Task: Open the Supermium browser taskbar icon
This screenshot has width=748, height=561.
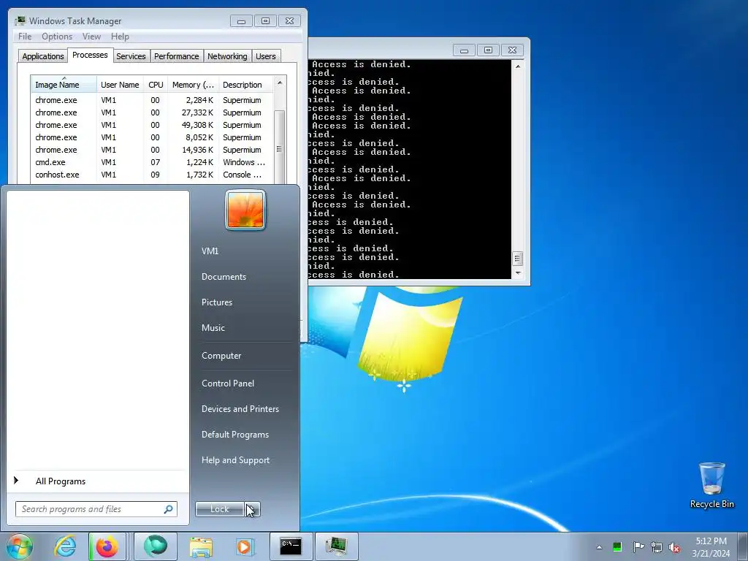Action: (155, 546)
